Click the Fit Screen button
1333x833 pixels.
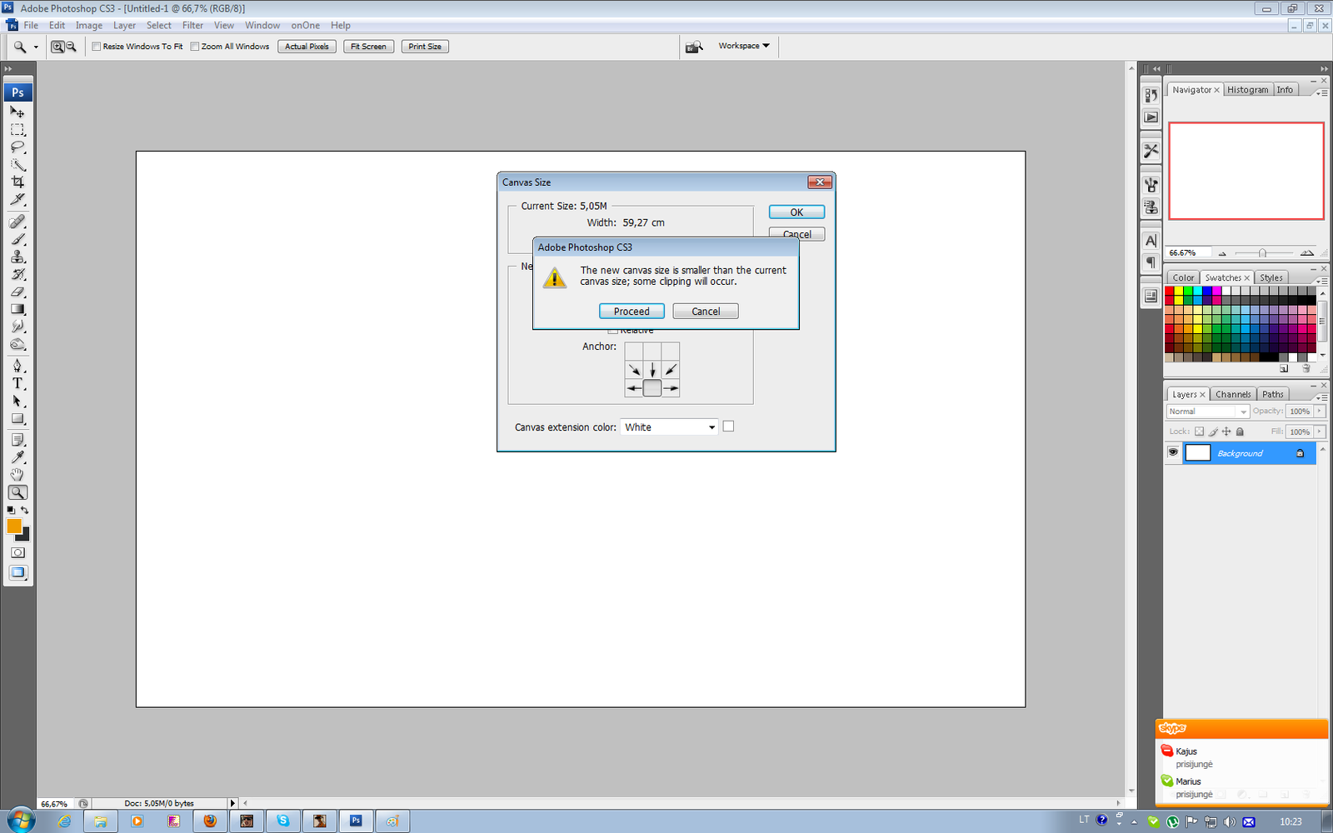(368, 47)
